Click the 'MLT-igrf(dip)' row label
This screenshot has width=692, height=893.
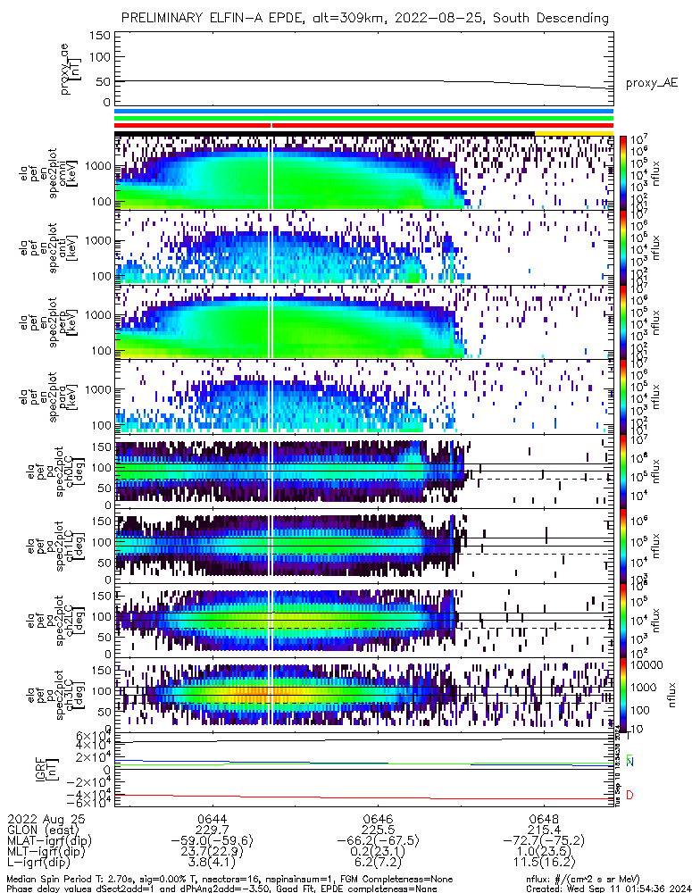tap(46, 851)
